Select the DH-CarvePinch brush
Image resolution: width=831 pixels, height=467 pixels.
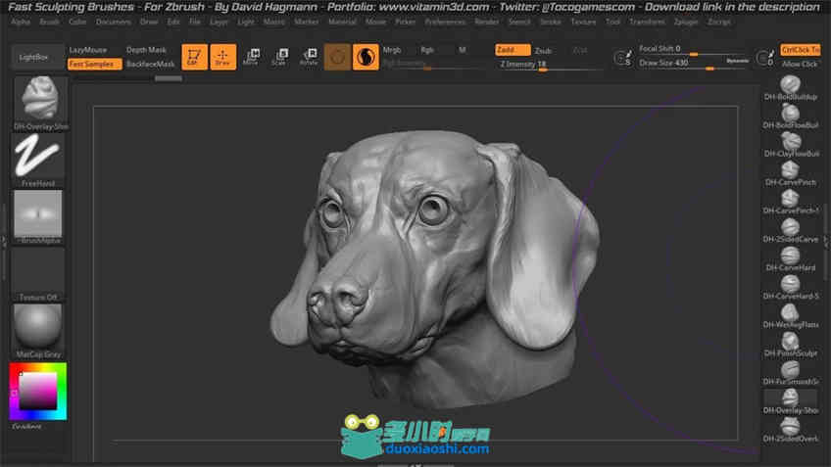coord(790,173)
